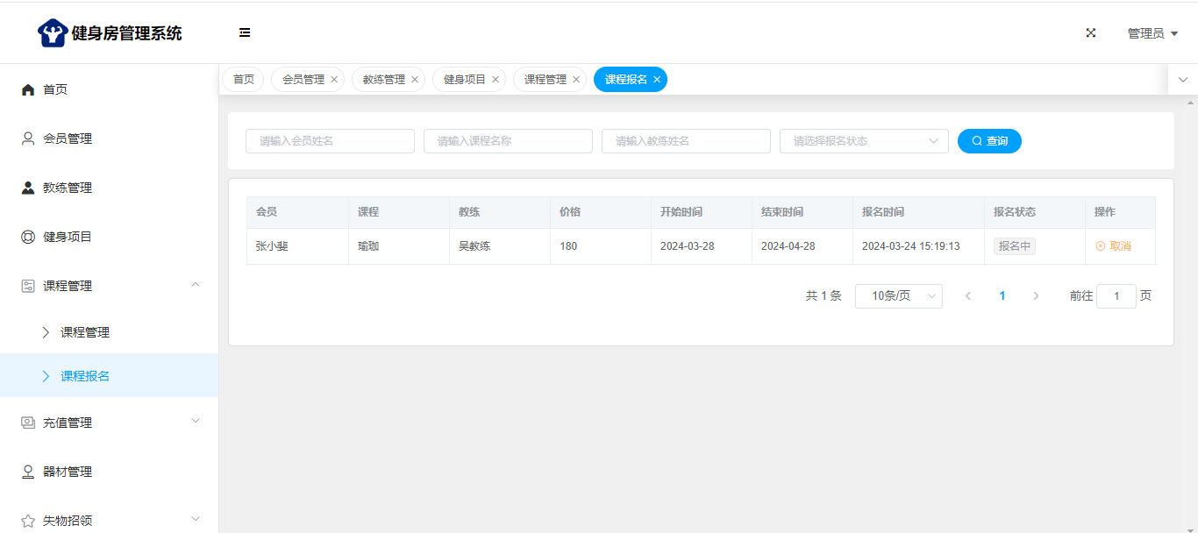Click the 查询 search button
The image size is (1198, 533).
pyautogui.click(x=989, y=141)
